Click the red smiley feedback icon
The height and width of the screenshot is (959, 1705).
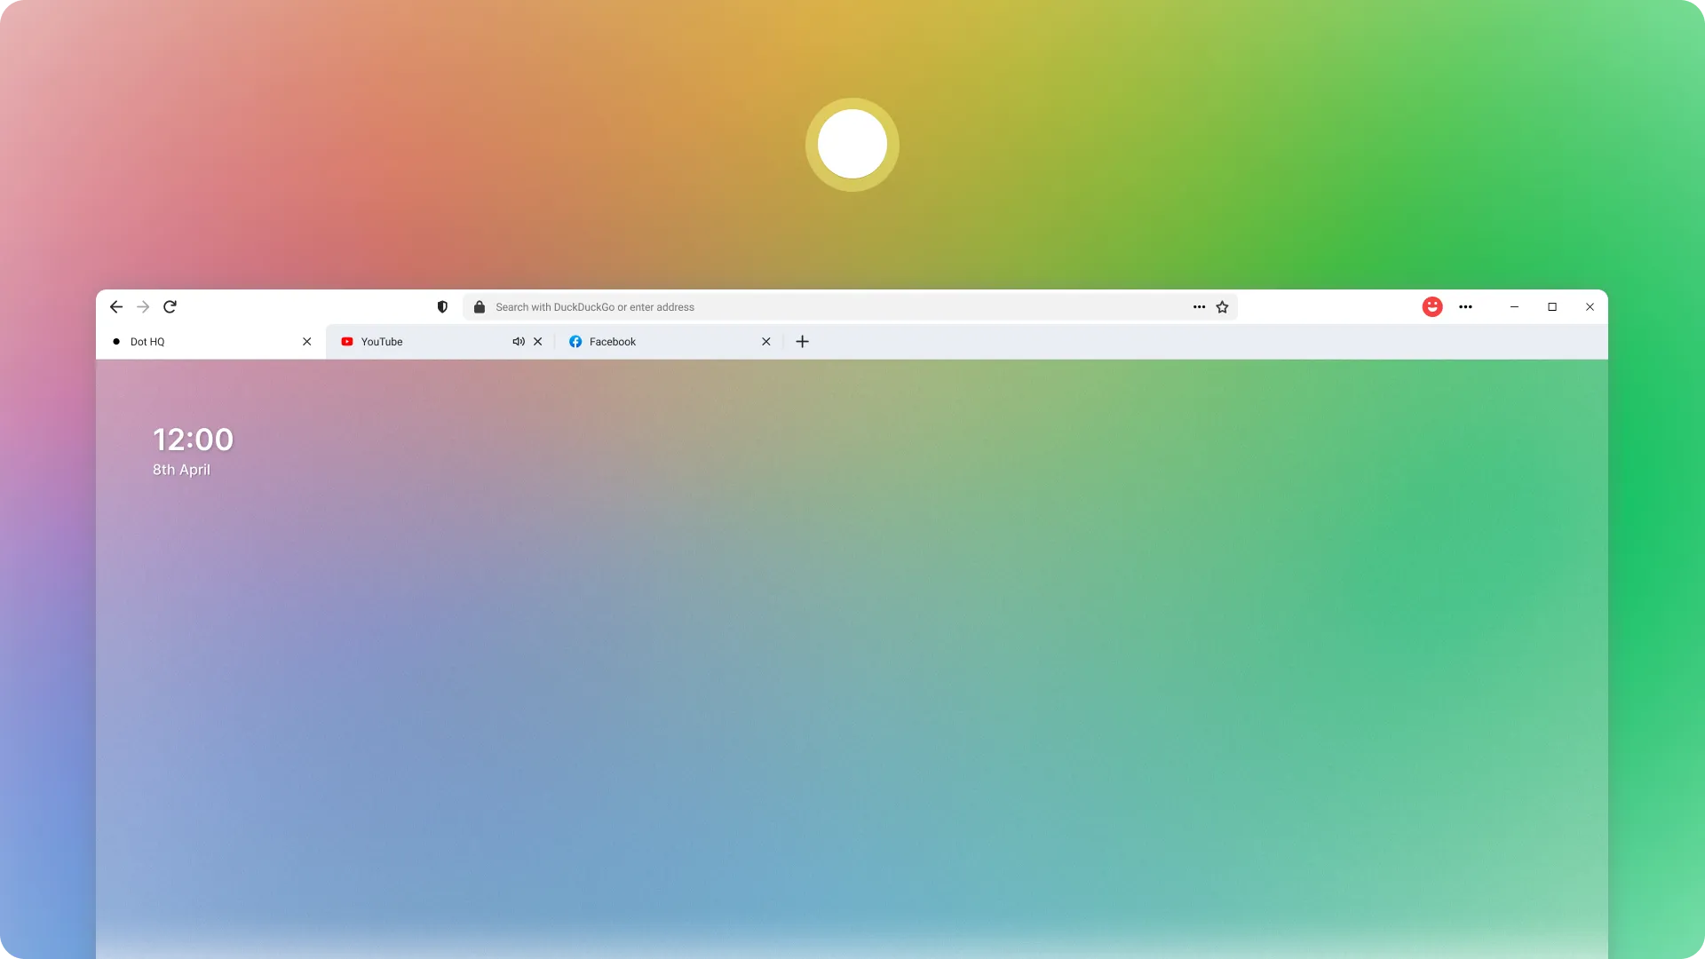(1432, 306)
